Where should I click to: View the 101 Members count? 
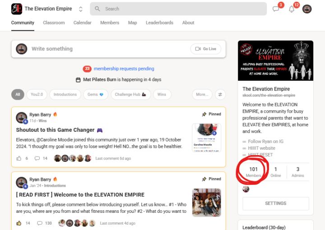(253, 172)
